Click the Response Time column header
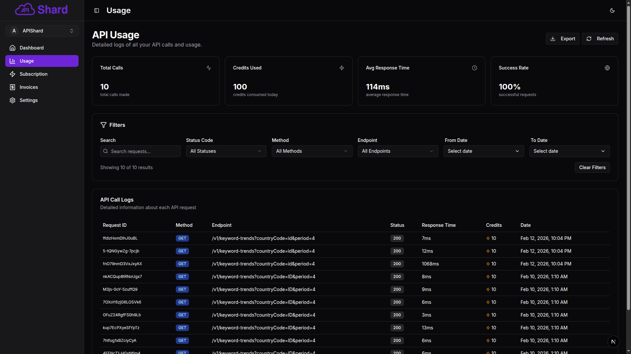The height and width of the screenshot is (354, 631). 439,225
